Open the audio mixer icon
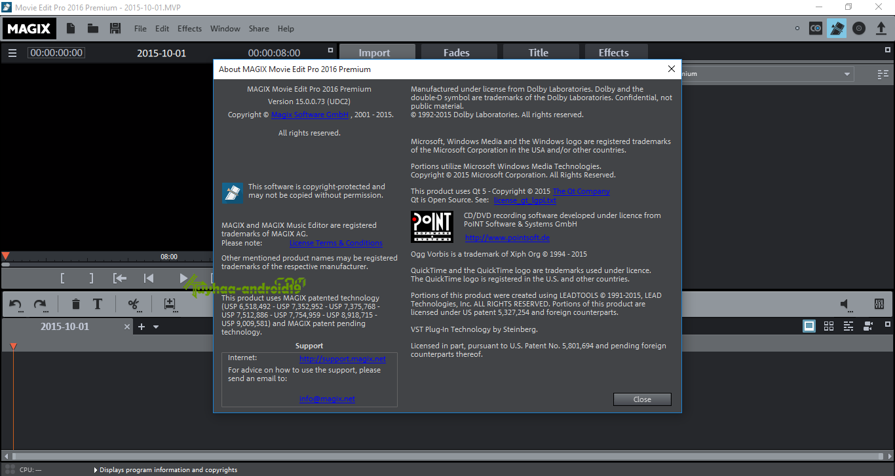Screen dimensions: 895x476 point(879,304)
